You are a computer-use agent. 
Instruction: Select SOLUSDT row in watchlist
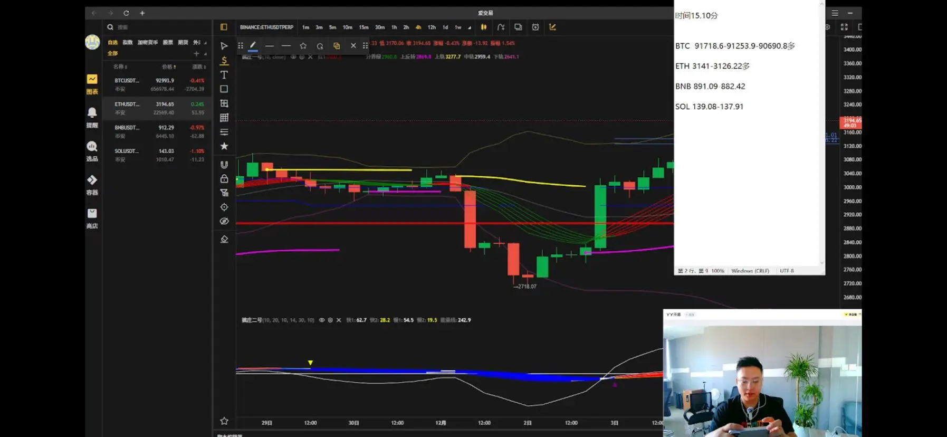(158, 155)
